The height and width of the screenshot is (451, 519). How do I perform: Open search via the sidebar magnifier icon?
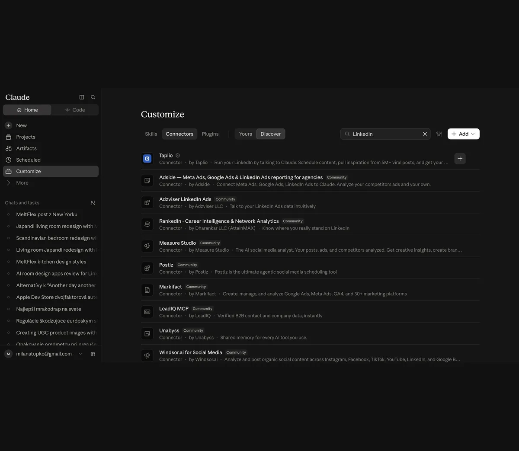(x=93, y=97)
